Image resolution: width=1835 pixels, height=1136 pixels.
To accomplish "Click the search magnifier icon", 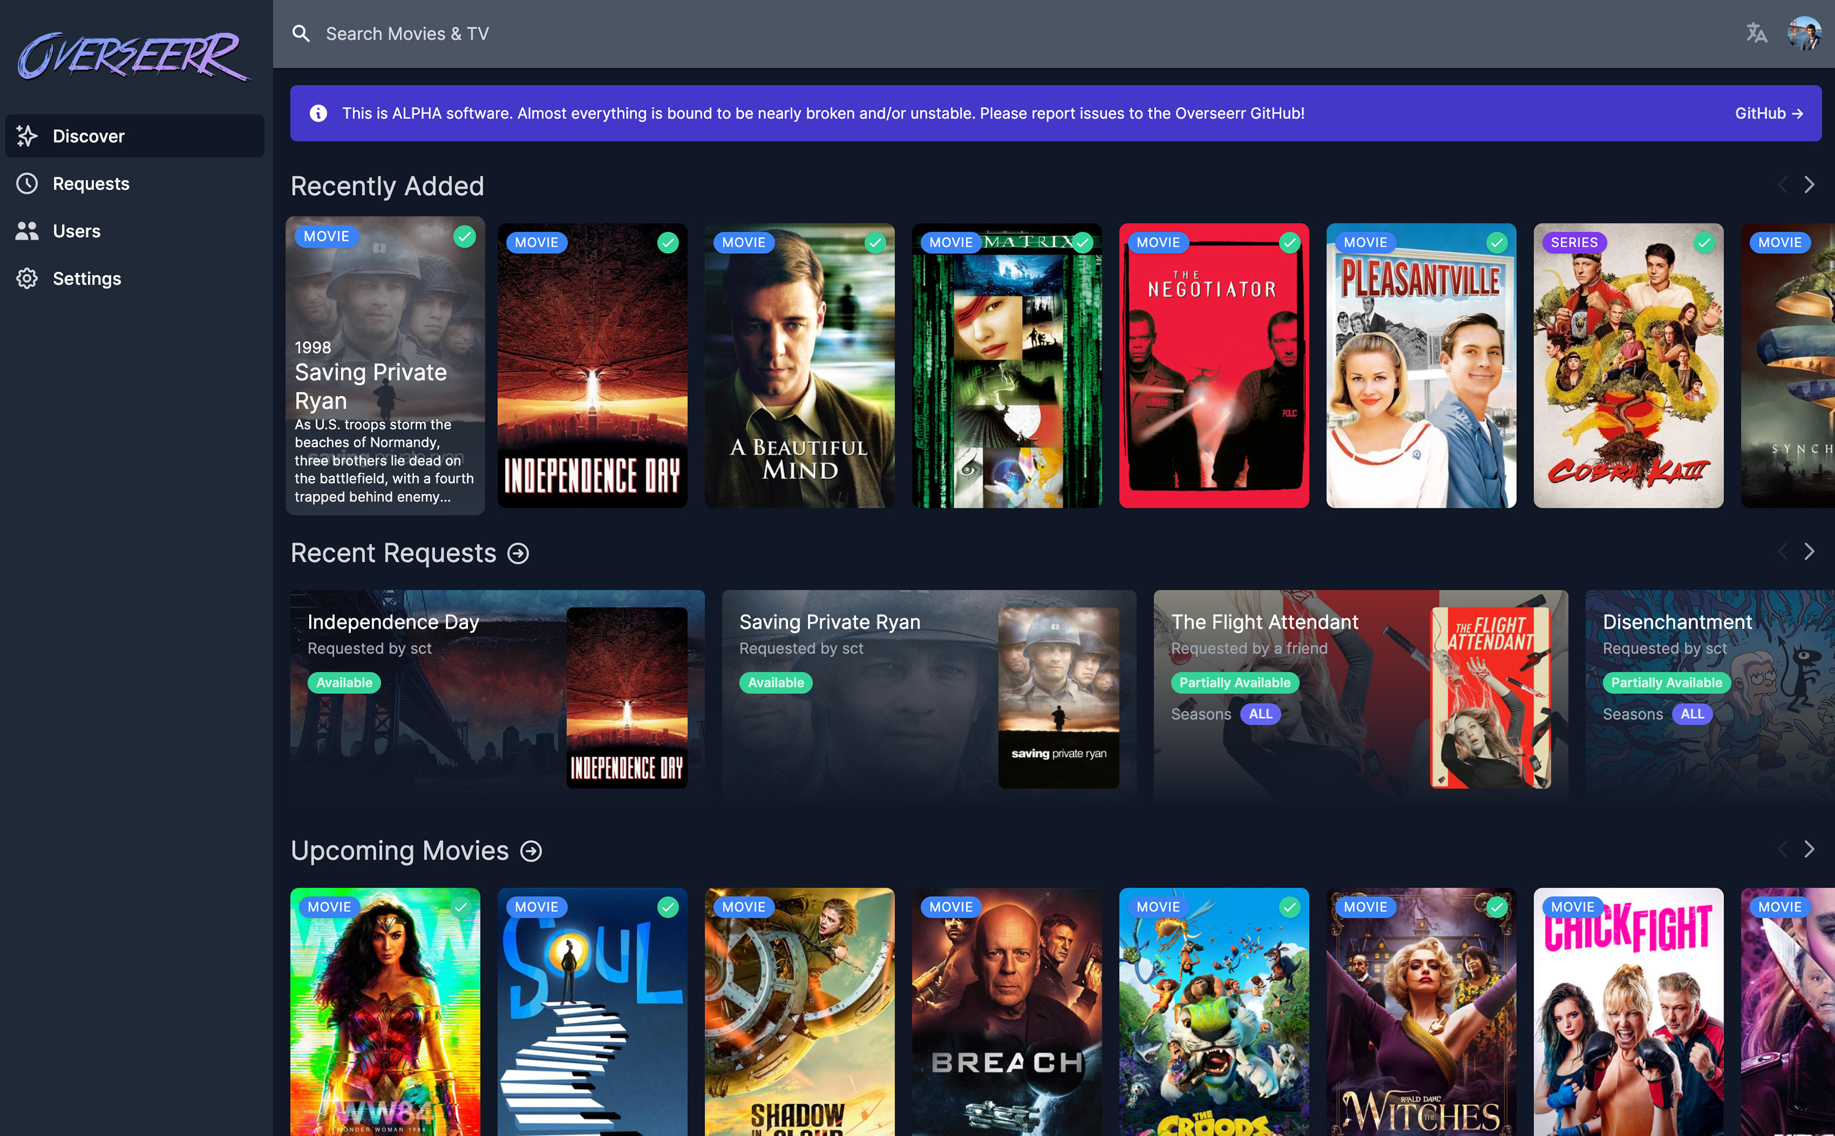I will click(302, 33).
